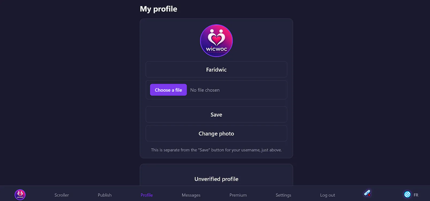Navigate to the Premium page

tap(238, 195)
